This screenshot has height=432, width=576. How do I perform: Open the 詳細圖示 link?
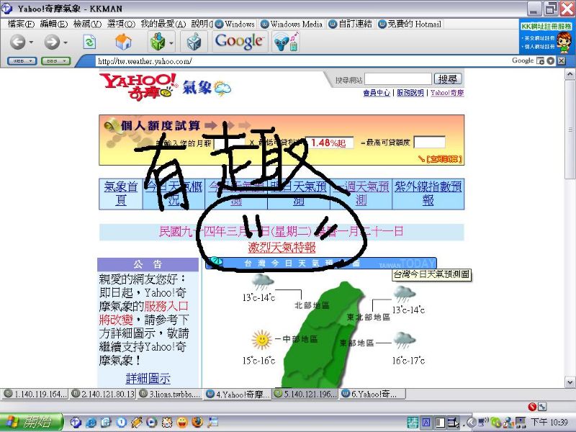tap(148, 379)
